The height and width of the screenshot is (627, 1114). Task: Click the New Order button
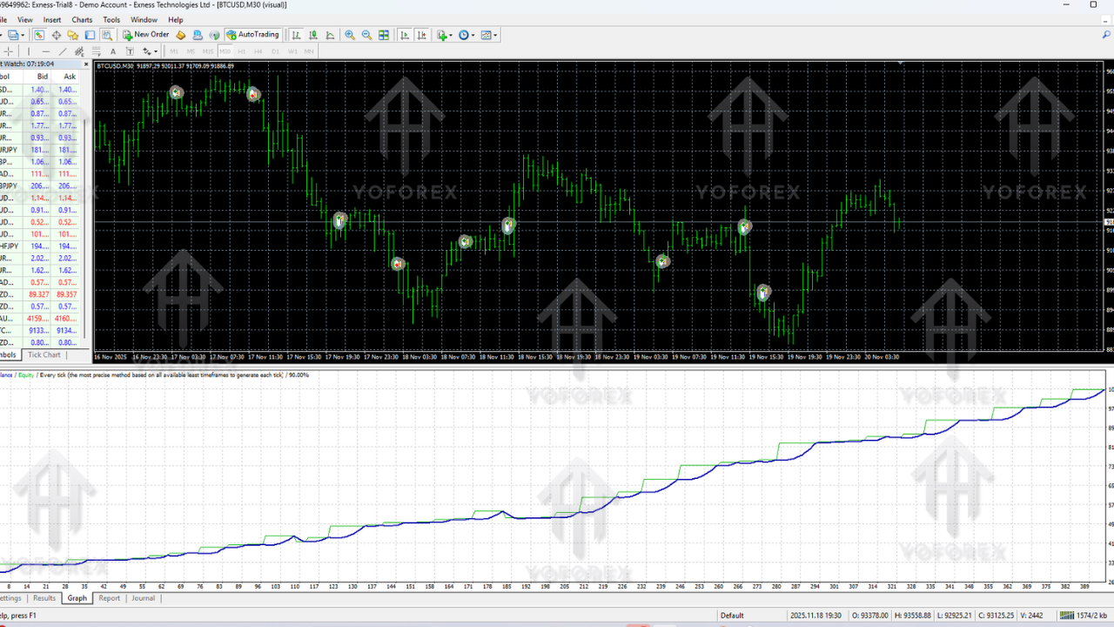click(x=146, y=35)
